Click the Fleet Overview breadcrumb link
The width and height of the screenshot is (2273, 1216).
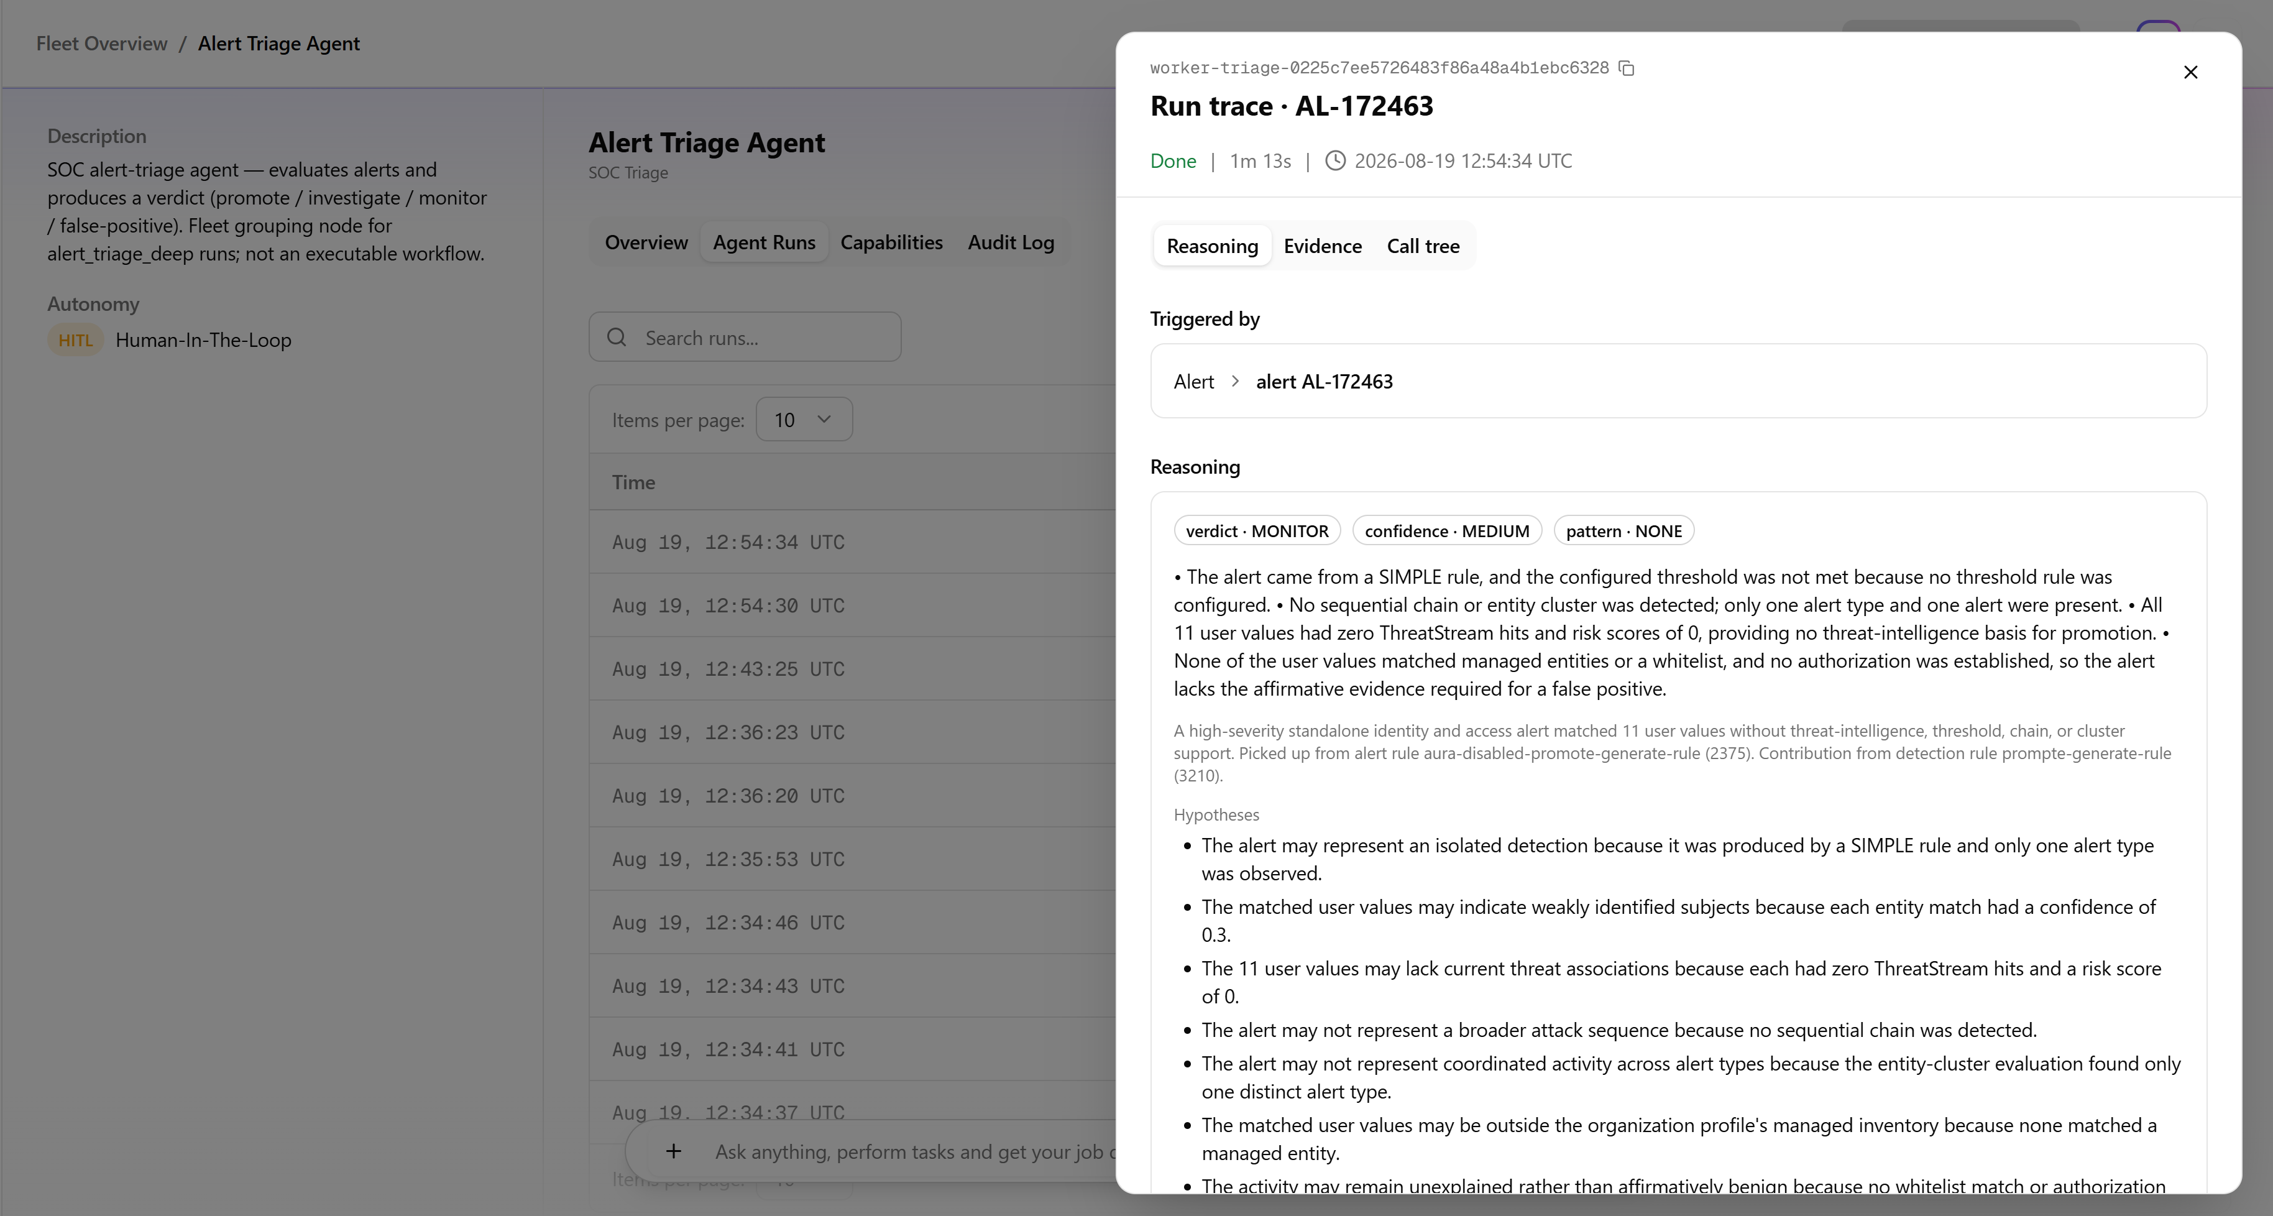click(x=101, y=44)
